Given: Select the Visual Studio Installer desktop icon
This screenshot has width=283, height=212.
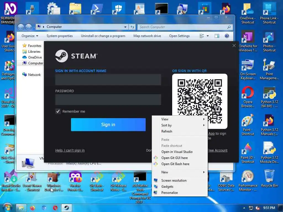Looking at the screenshot, I should point(11,181).
